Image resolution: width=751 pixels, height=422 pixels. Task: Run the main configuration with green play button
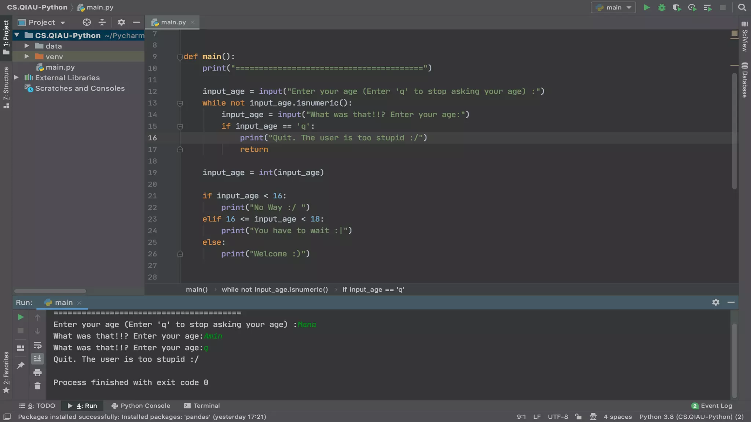[x=647, y=7]
